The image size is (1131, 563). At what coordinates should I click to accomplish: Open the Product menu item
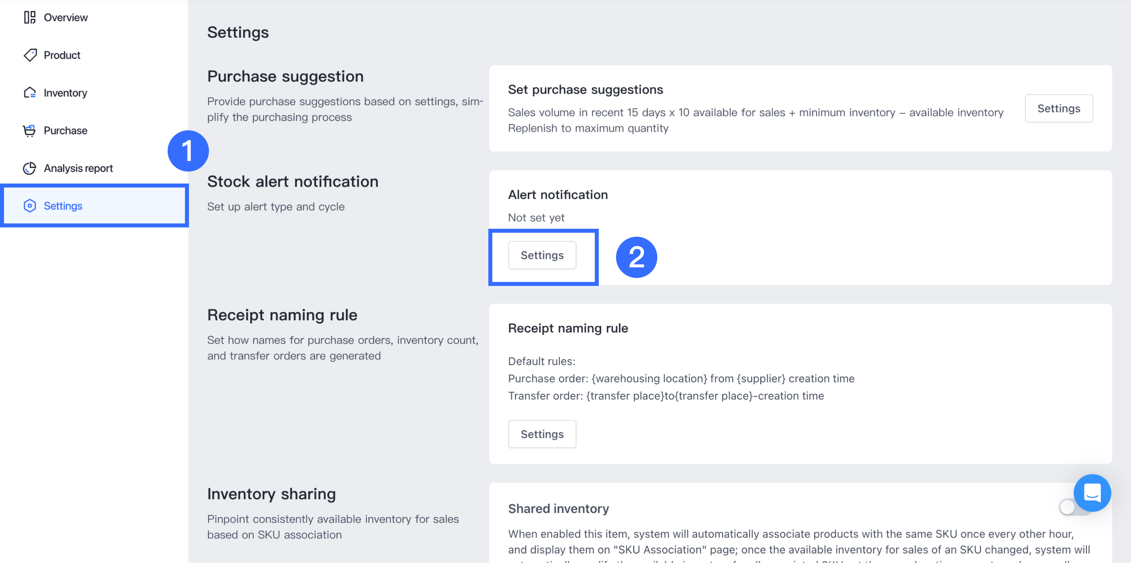pos(62,55)
